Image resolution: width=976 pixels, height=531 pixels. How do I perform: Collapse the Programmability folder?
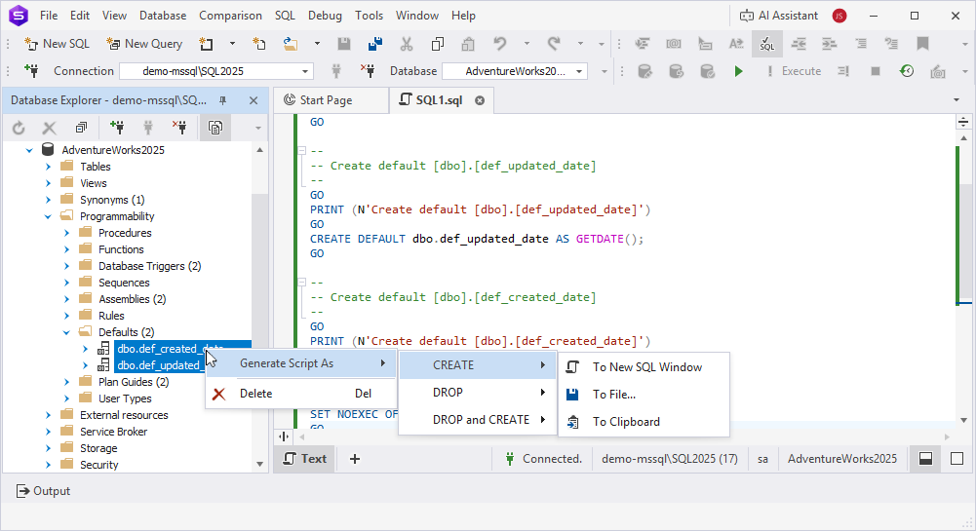[48, 216]
